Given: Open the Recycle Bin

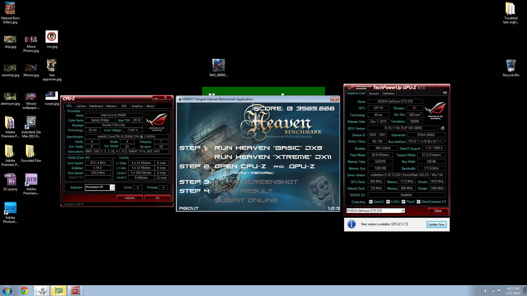Looking at the screenshot, I should tap(511, 68).
